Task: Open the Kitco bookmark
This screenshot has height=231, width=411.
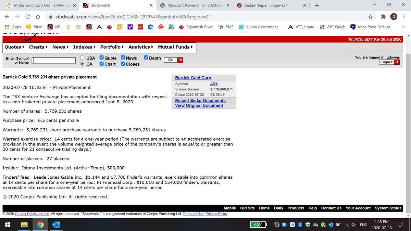Action: (x=34, y=27)
